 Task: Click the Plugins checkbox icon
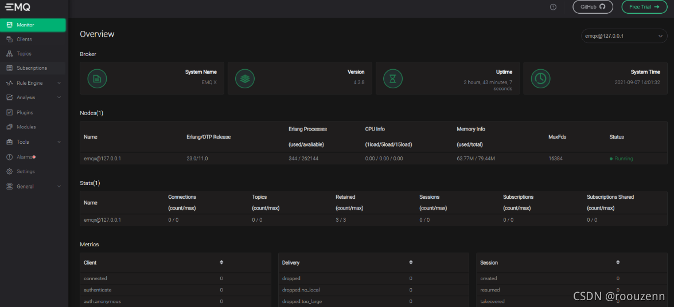(x=9, y=112)
